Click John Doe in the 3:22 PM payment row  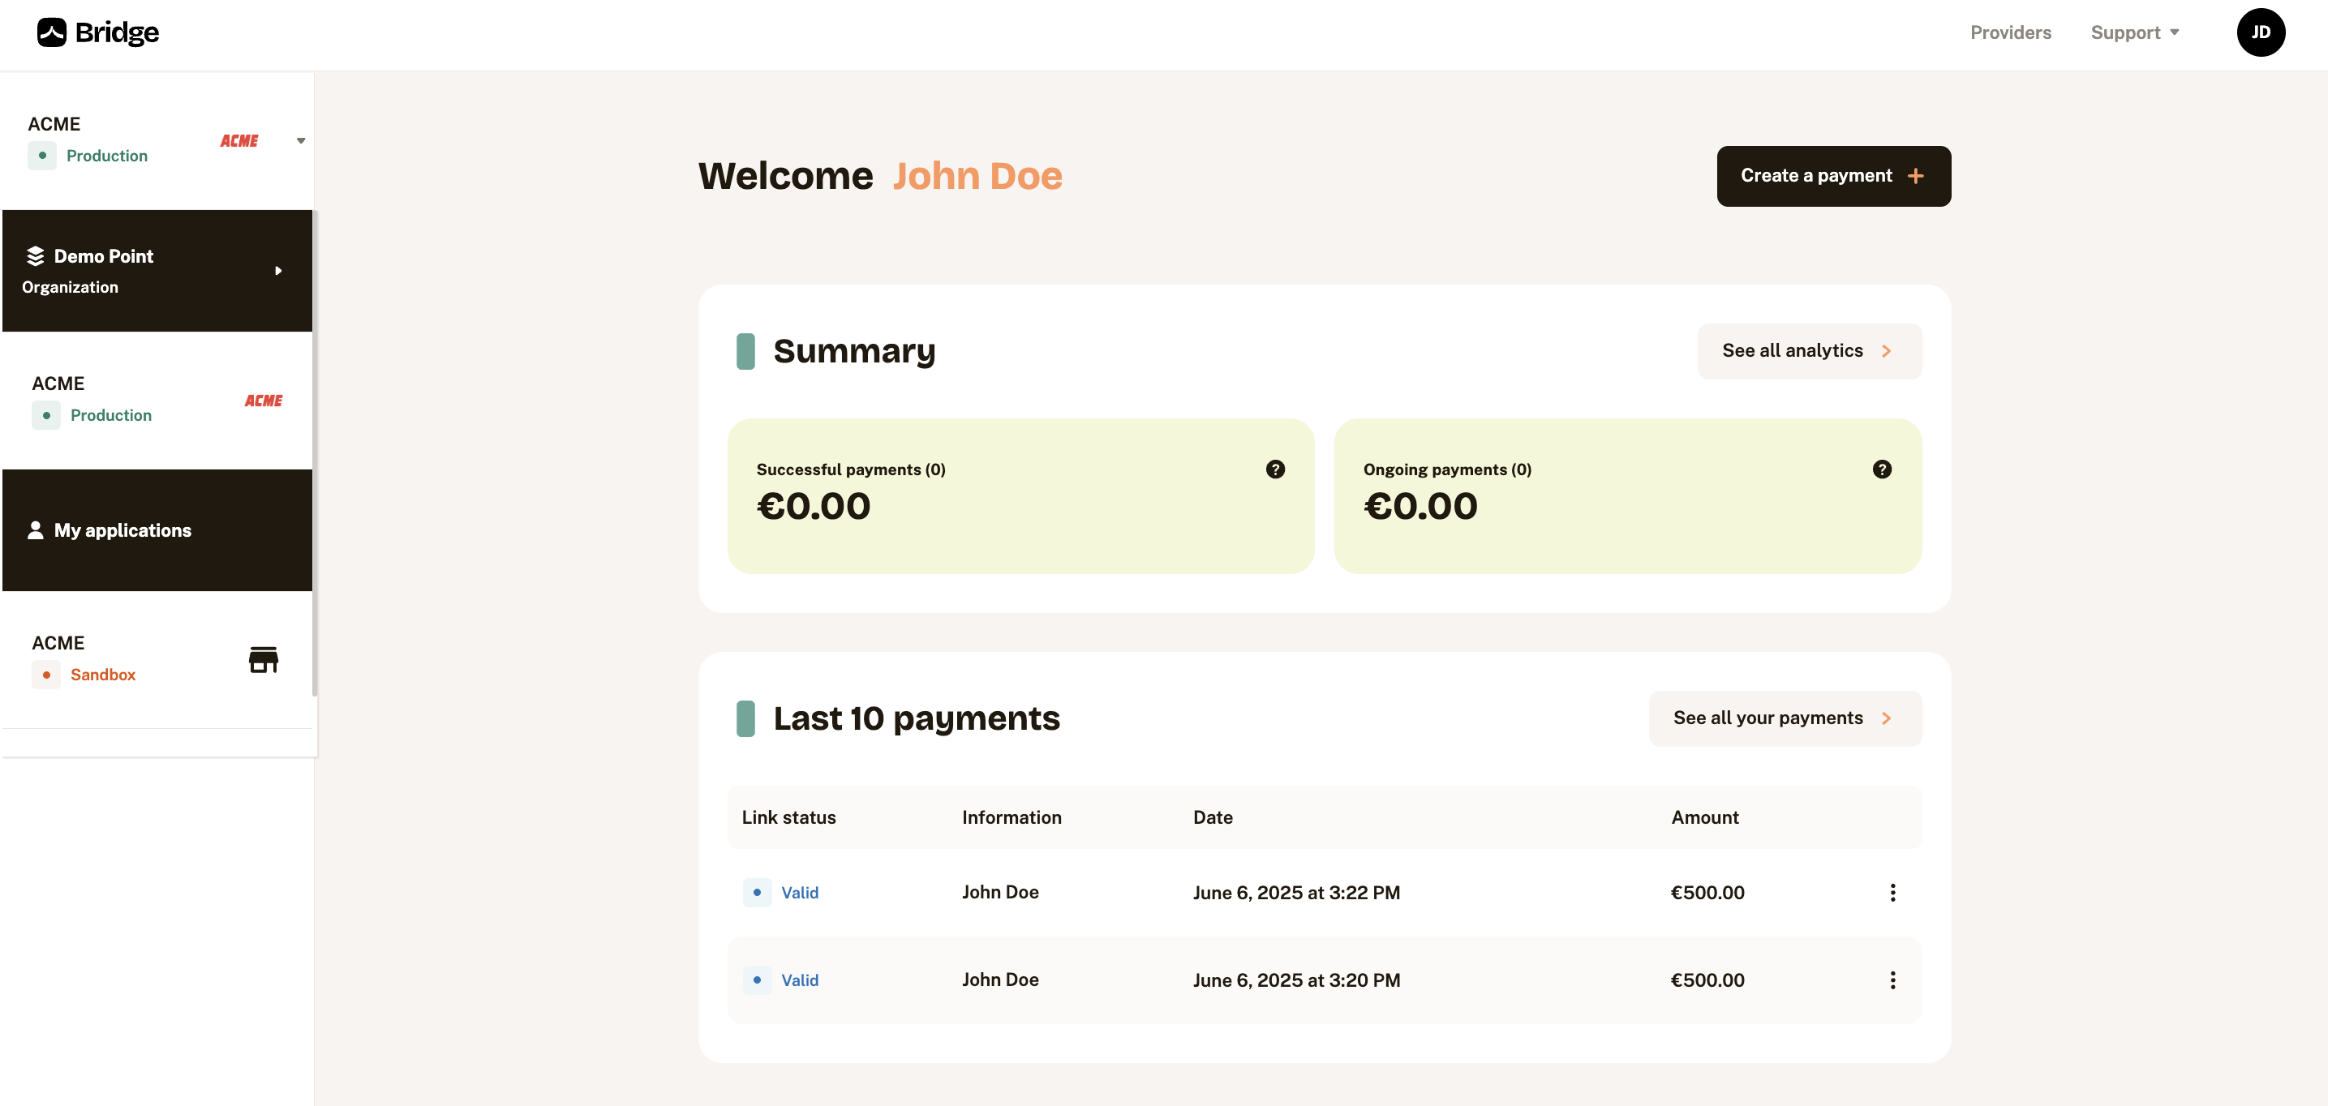tap(1000, 893)
